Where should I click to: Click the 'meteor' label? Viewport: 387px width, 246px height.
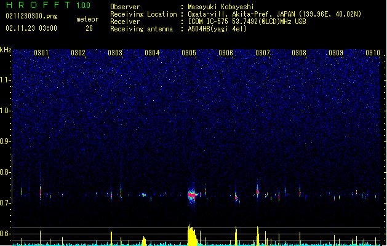click(x=87, y=19)
